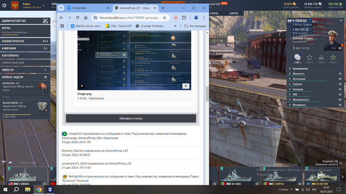Click Перевести опыт free XP balance
The image size is (346, 194).
pos(335,6)
